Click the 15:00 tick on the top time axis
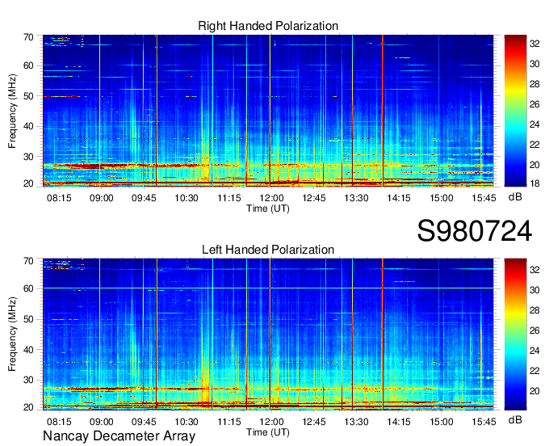Image resolution: width=549 pixels, height=446 pixels. click(441, 198)
